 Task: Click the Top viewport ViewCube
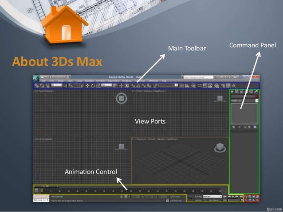coord(122,98)
